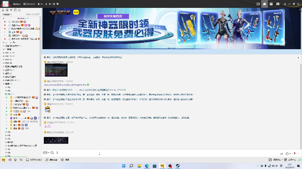The image size is (302, 169).
Task: Click the shield report icon in title bar
Action: tap(58, 4)
